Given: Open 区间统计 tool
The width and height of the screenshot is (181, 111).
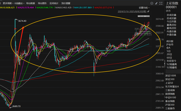Looking at the screenshot, I should pyautogui.click(x=54, y=3).
